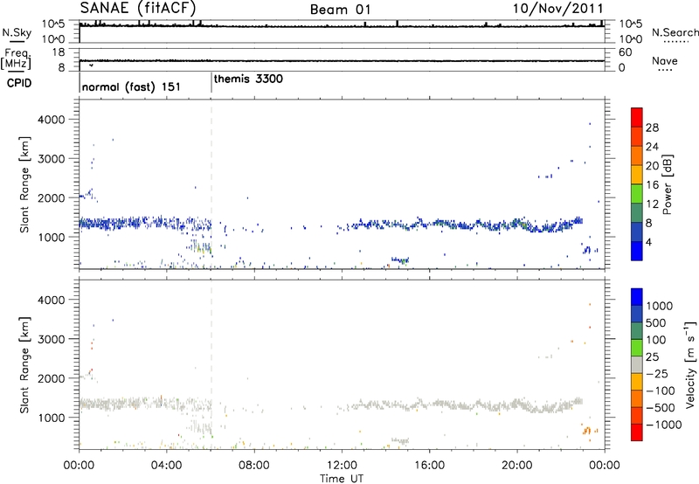
Task: Click the "Nave" legend label
Action: click(x=665, y=61)
